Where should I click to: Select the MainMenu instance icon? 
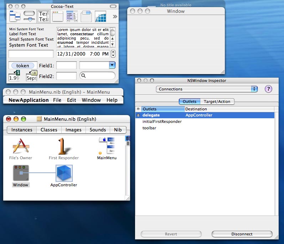point(107,145)
